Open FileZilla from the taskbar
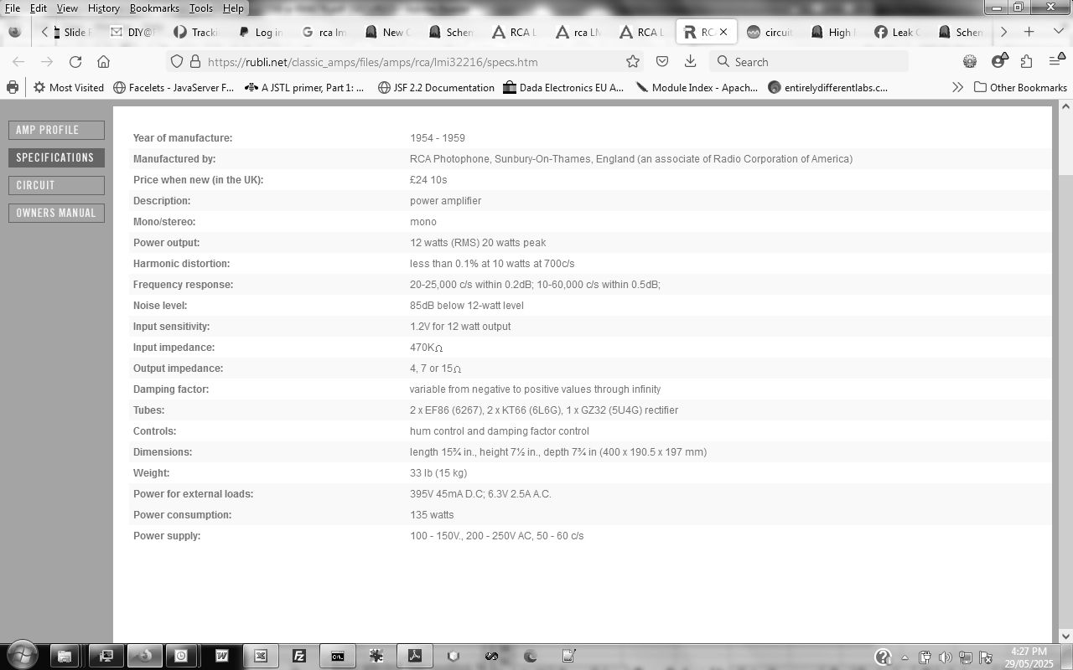Screen dimensions: 1073x670 (x=298, y=656)
